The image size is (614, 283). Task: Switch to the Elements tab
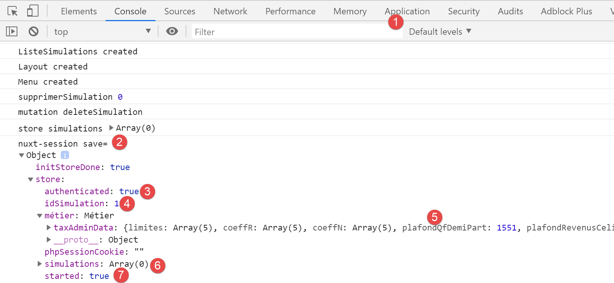(79, 11)
